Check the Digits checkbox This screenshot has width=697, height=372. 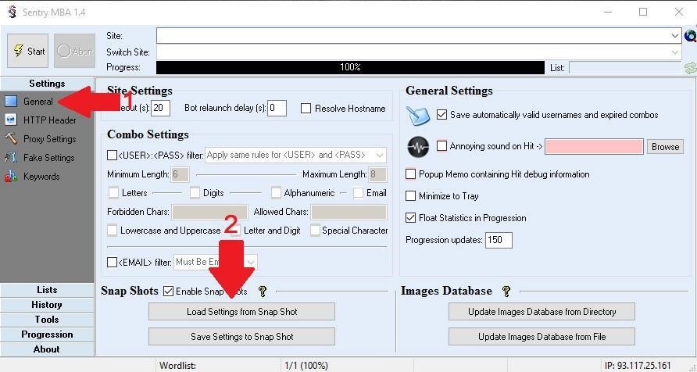coord(195,192)
